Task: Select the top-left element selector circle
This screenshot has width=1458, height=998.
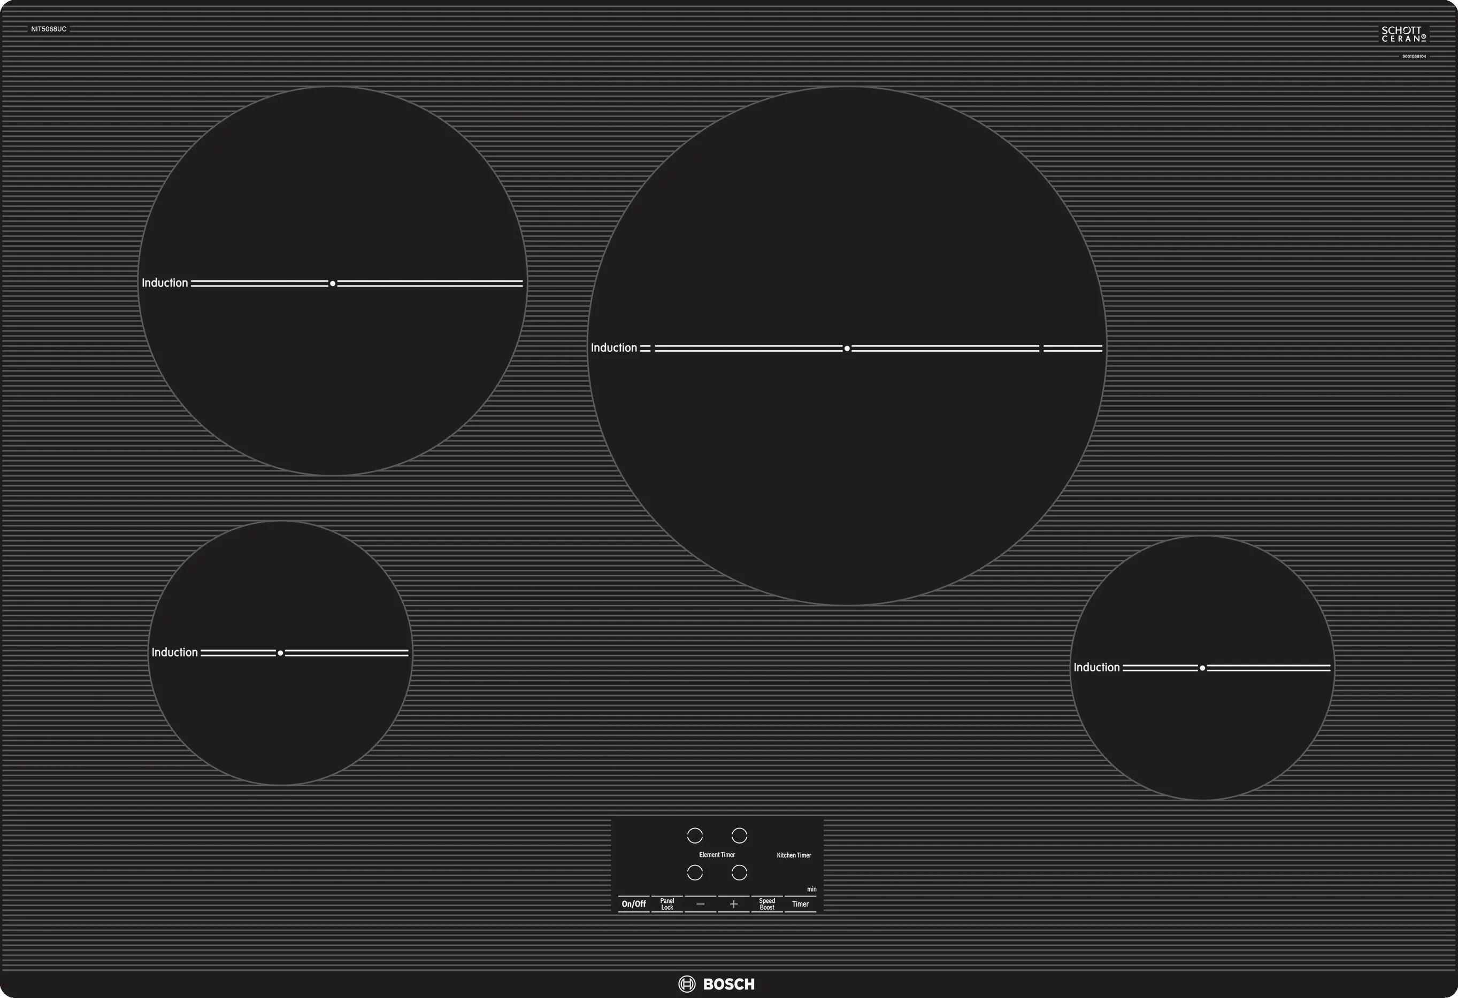Action: 694,835
